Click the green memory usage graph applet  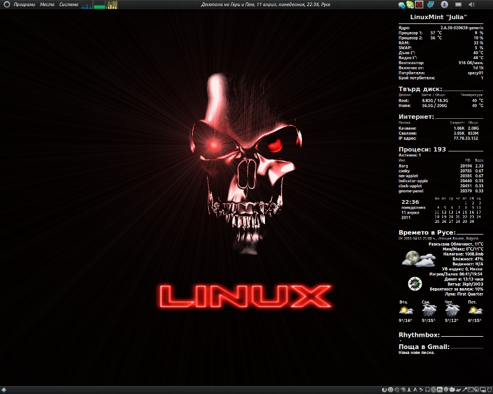click(x=99, y=5)
